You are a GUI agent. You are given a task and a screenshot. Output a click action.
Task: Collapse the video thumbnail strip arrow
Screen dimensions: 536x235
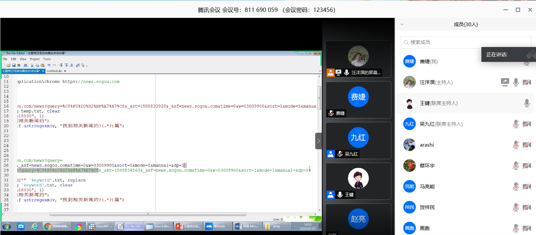point(318,141)
